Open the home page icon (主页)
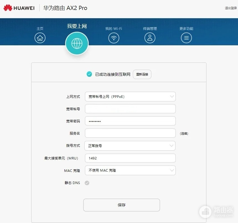238x223 pixels. pos(40,38)
